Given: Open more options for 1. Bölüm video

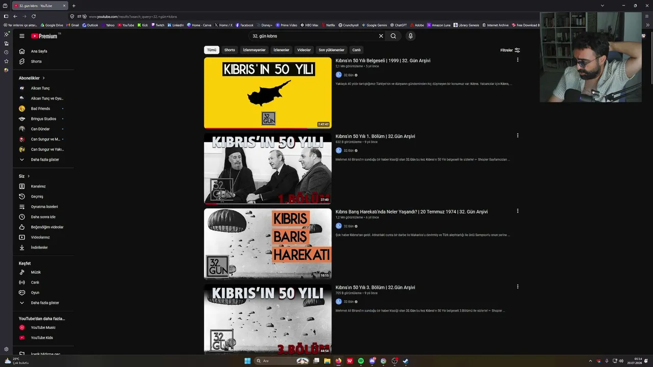Looking at the screenshot, I should 517,135.
